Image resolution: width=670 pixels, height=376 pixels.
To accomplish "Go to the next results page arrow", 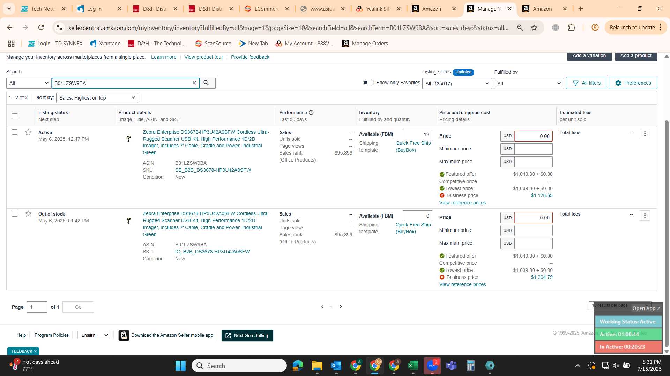I will (x=341, y=307).
